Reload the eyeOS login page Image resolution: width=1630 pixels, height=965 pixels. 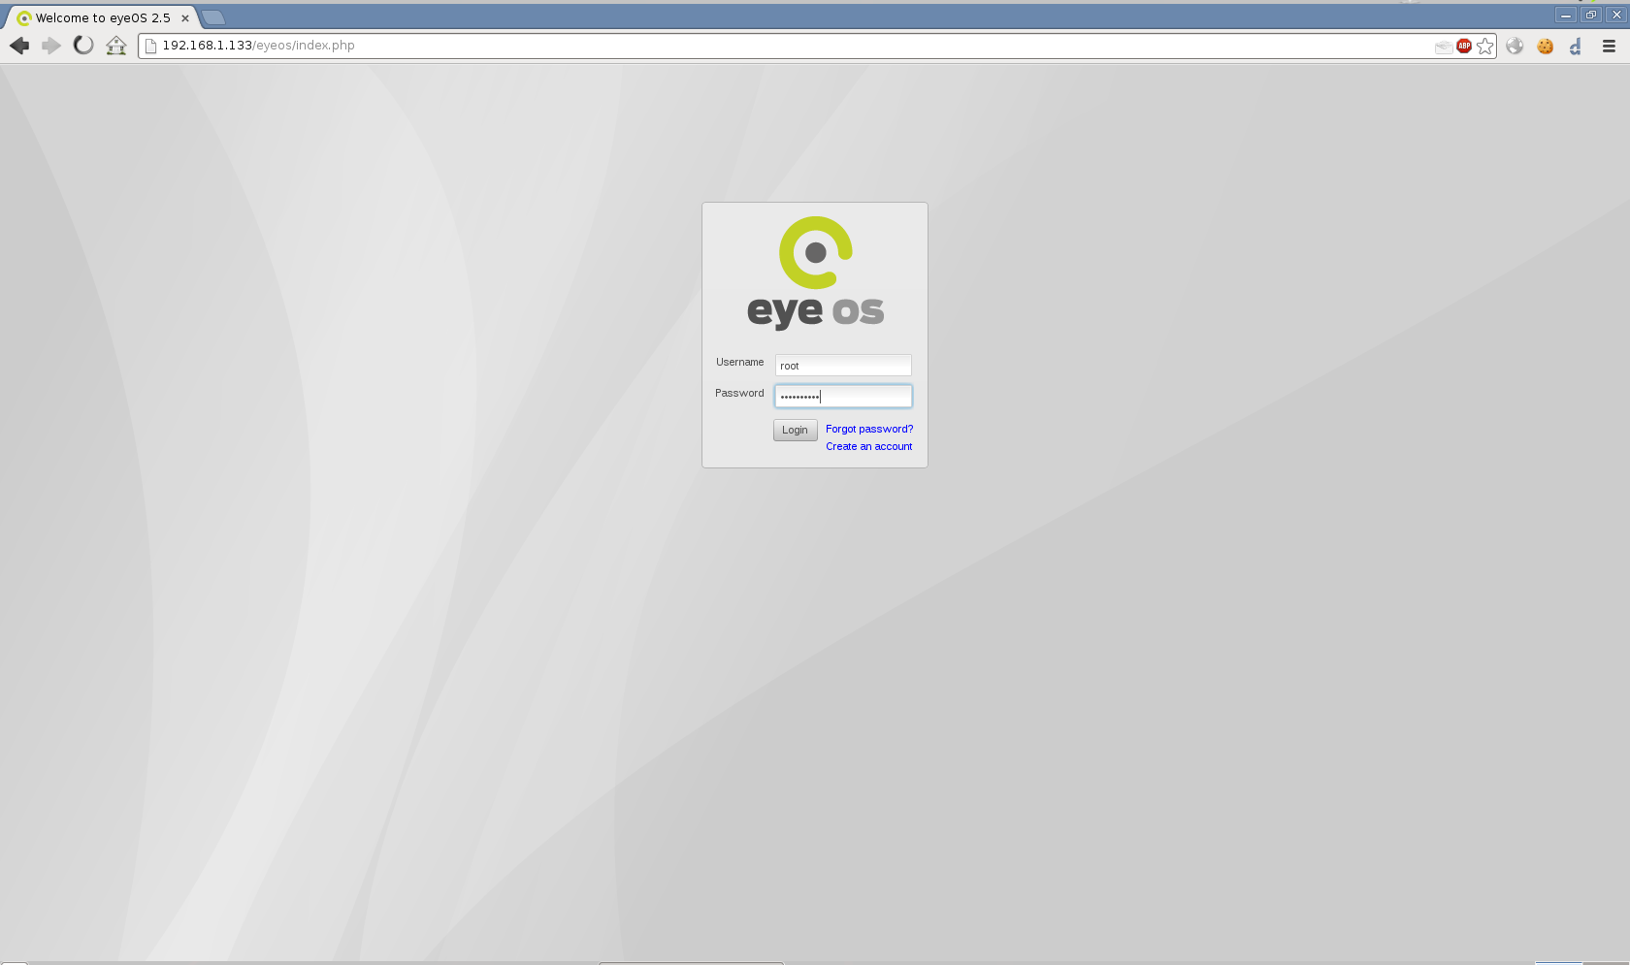click(x=83, y=46)
